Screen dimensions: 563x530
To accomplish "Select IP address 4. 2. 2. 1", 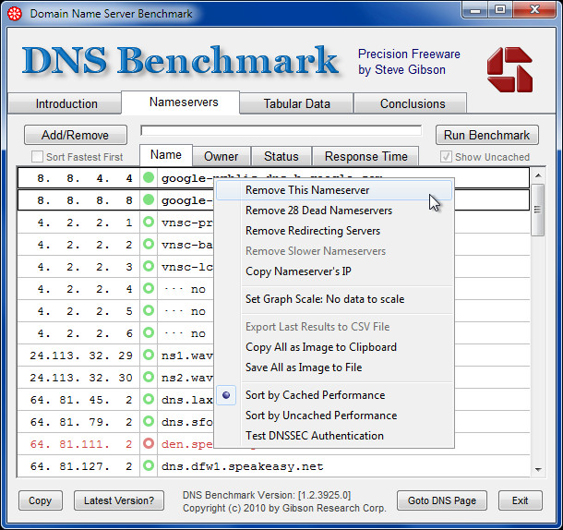I will click(x=85, y=223).
